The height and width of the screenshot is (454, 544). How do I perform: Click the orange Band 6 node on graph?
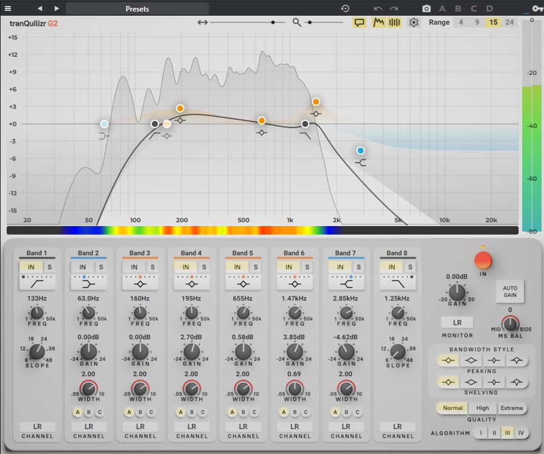[316, 102]
